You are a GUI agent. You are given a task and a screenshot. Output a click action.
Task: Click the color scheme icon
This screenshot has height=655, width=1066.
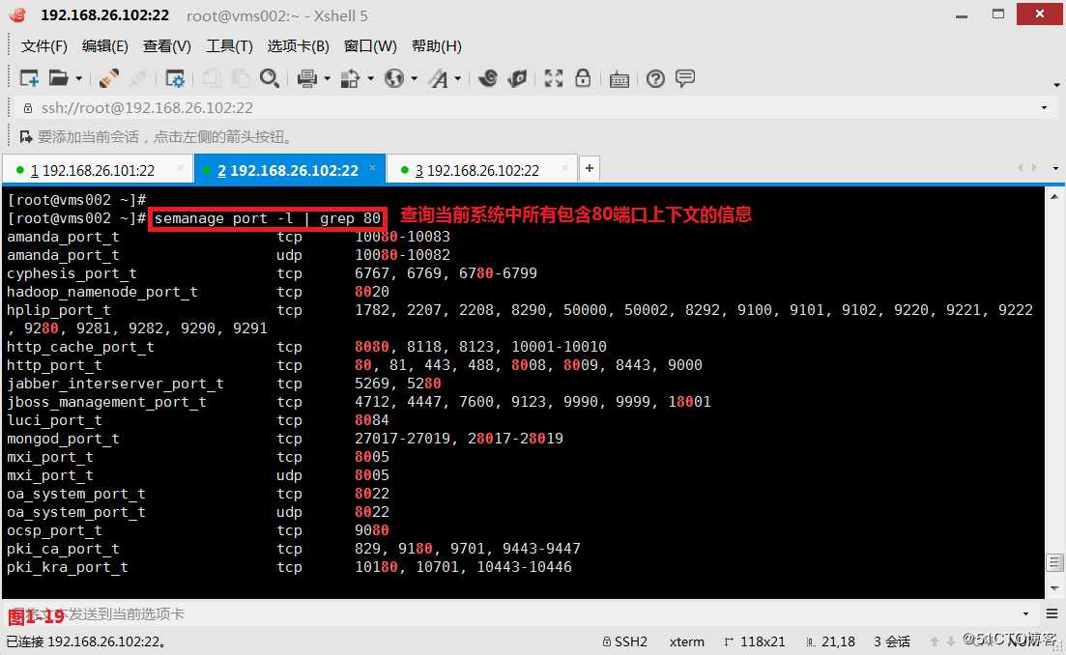pyautogui.click(x=350, y=79)
